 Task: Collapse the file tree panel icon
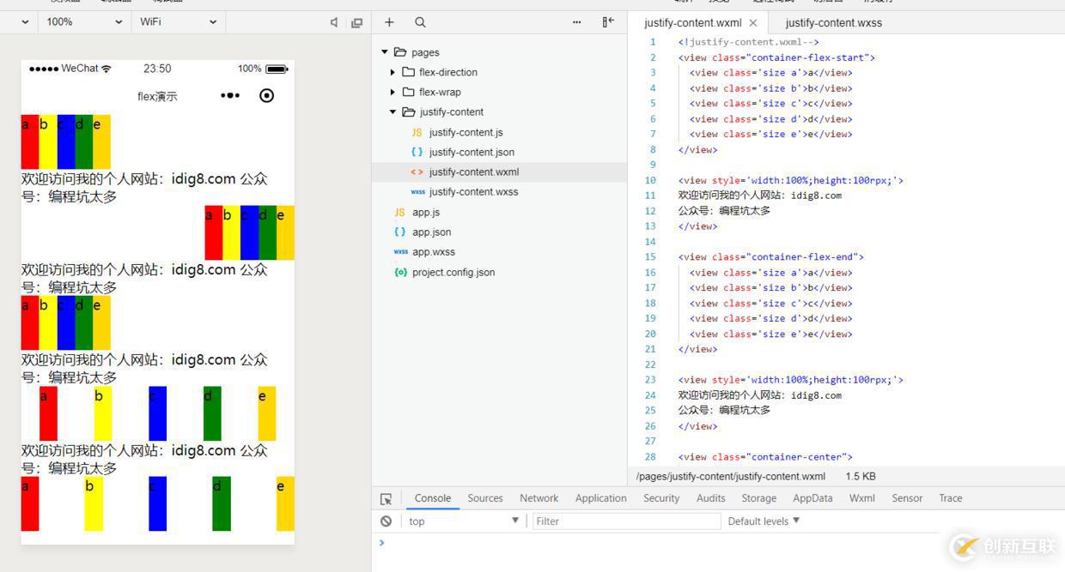[608, 22]
